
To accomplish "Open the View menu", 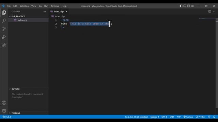I will tap(34, 6).
